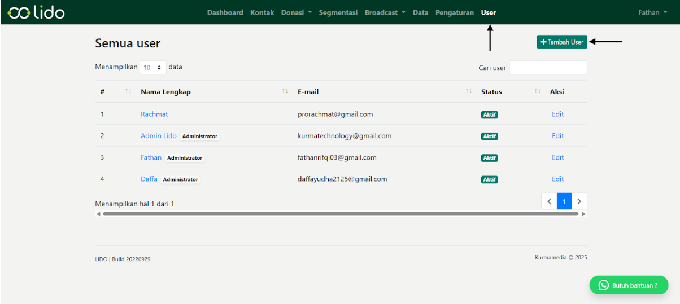Focus the Cari user search field
The image size is (680, 304).
coord(548,68)
